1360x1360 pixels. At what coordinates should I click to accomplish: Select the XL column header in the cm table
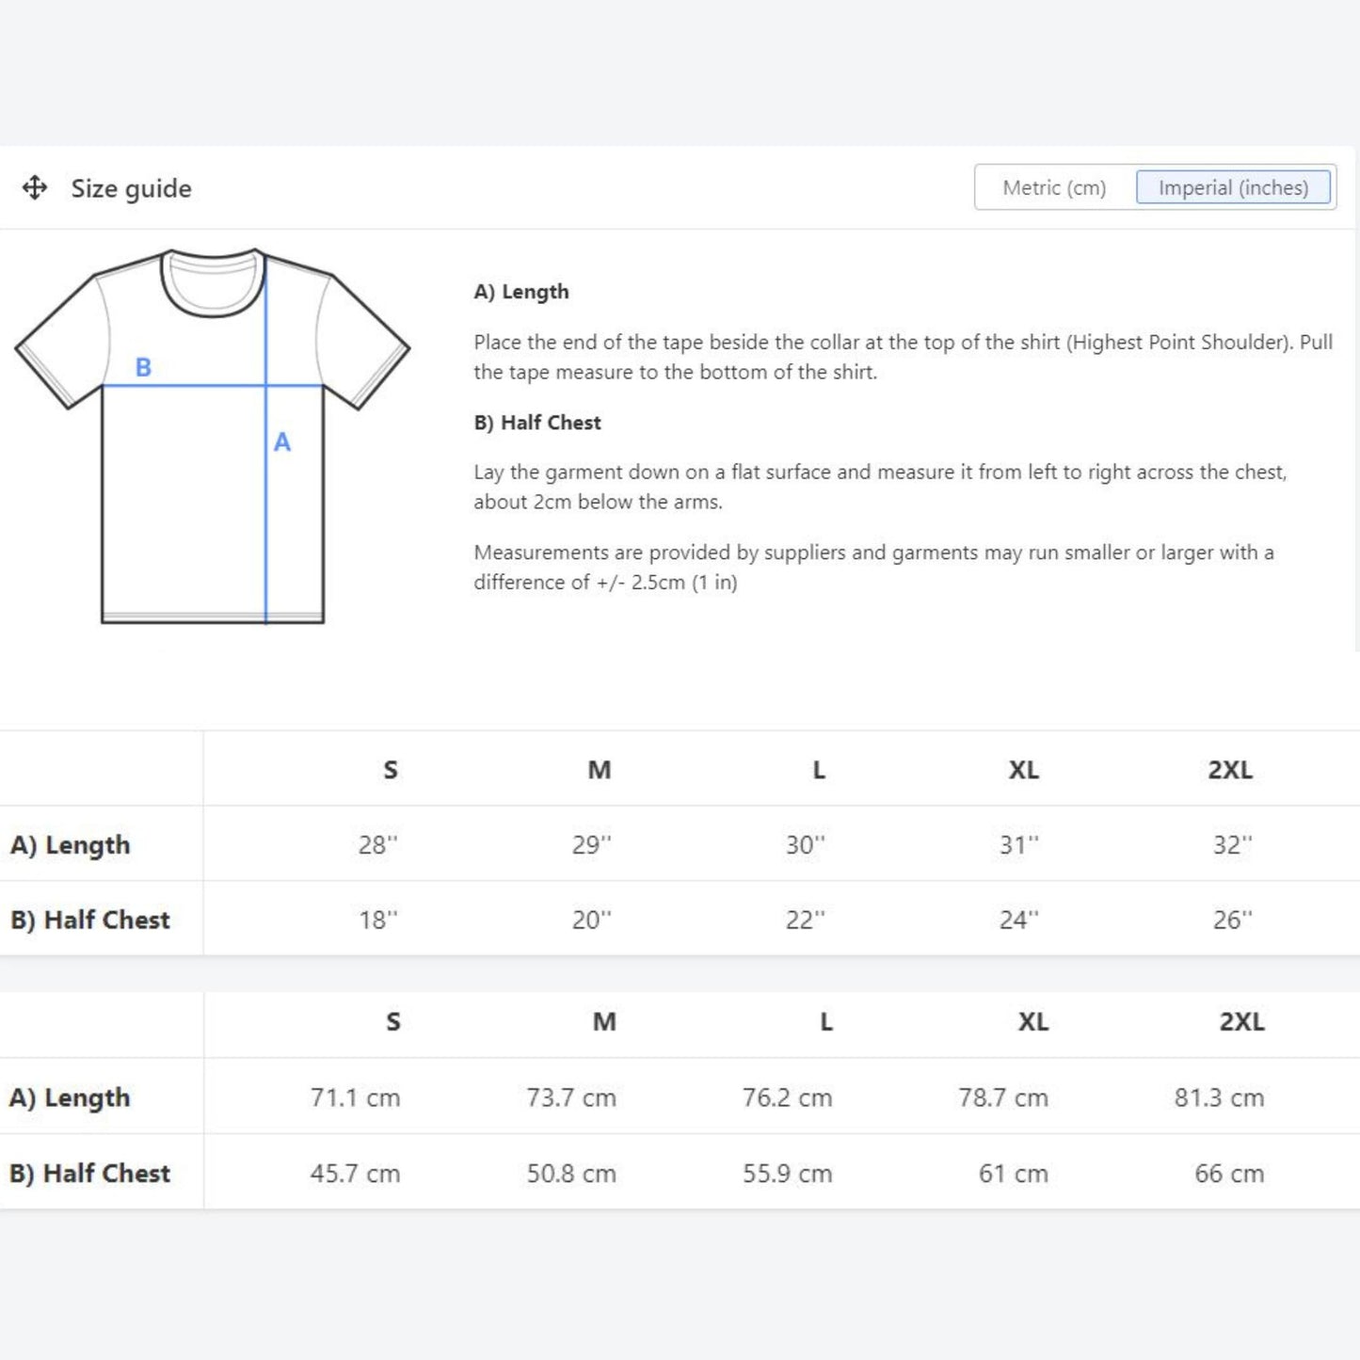coord(1033,1022)
